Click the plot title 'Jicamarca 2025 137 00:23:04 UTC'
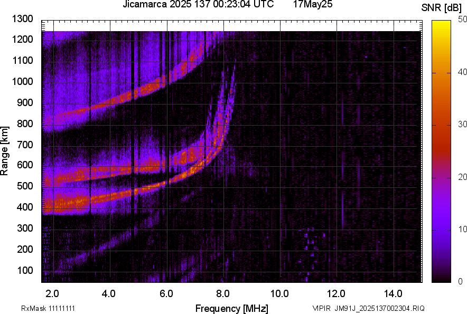Image resolution: width=467 pixels, height=314 pixels. [198, 4]
